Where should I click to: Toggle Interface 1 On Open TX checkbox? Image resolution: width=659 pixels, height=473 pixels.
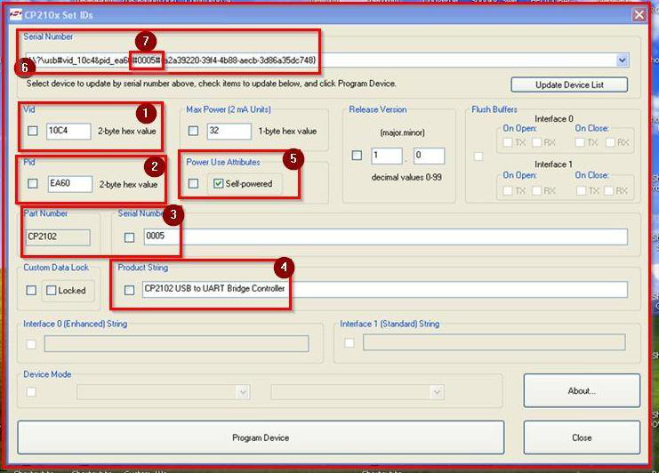pyautogui.click(x=508, y=191)
